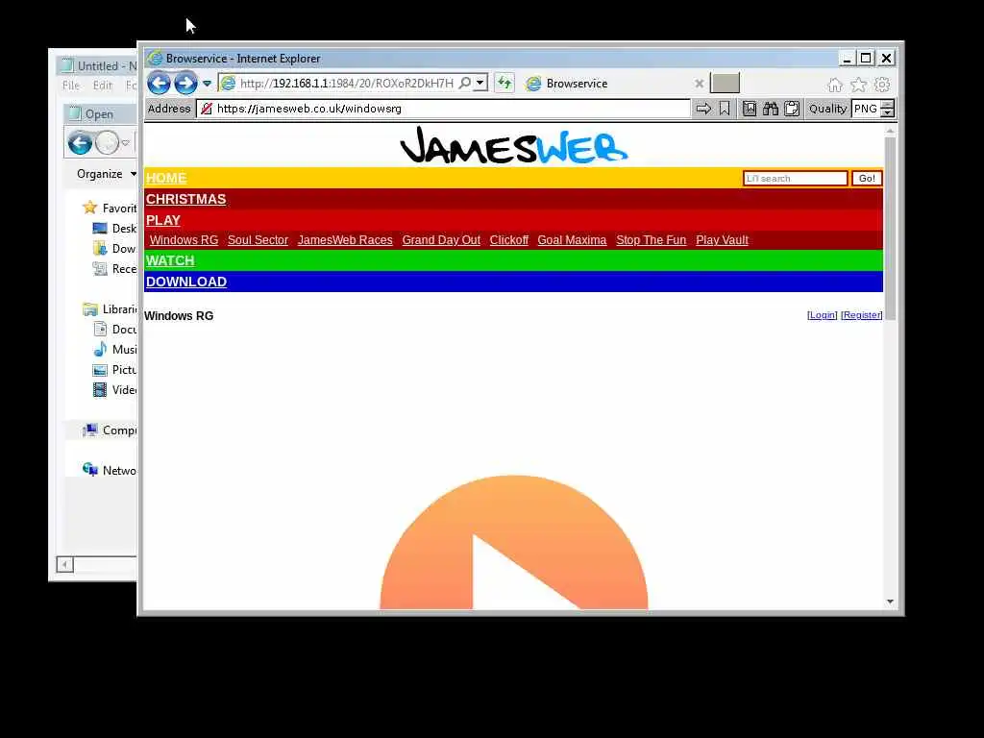Open the bookmarks list icon

(x=750, y=109)
